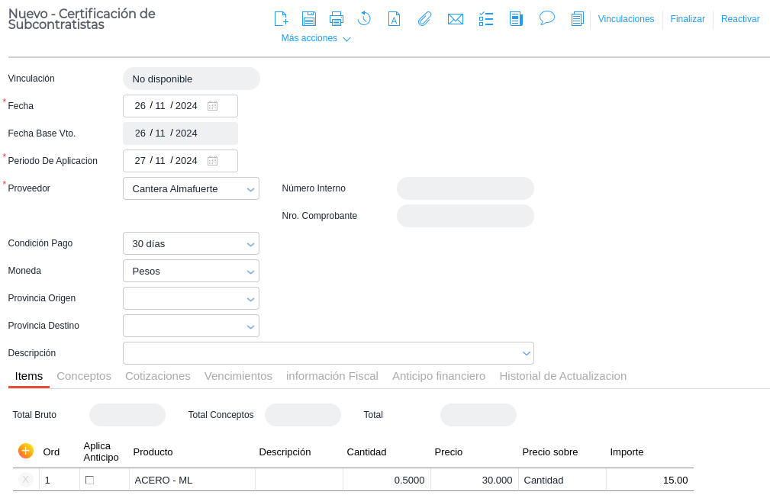Click the new document icon
The width and height of the screenshot is (770, 495).
pos(281,19)
